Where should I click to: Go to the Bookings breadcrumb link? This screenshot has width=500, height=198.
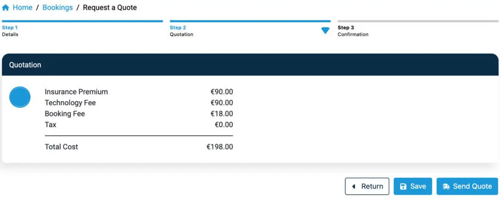click(x=58, y=8)
